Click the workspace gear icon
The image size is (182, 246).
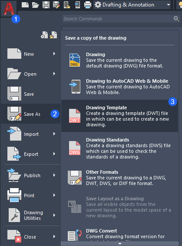coord(98,5)
